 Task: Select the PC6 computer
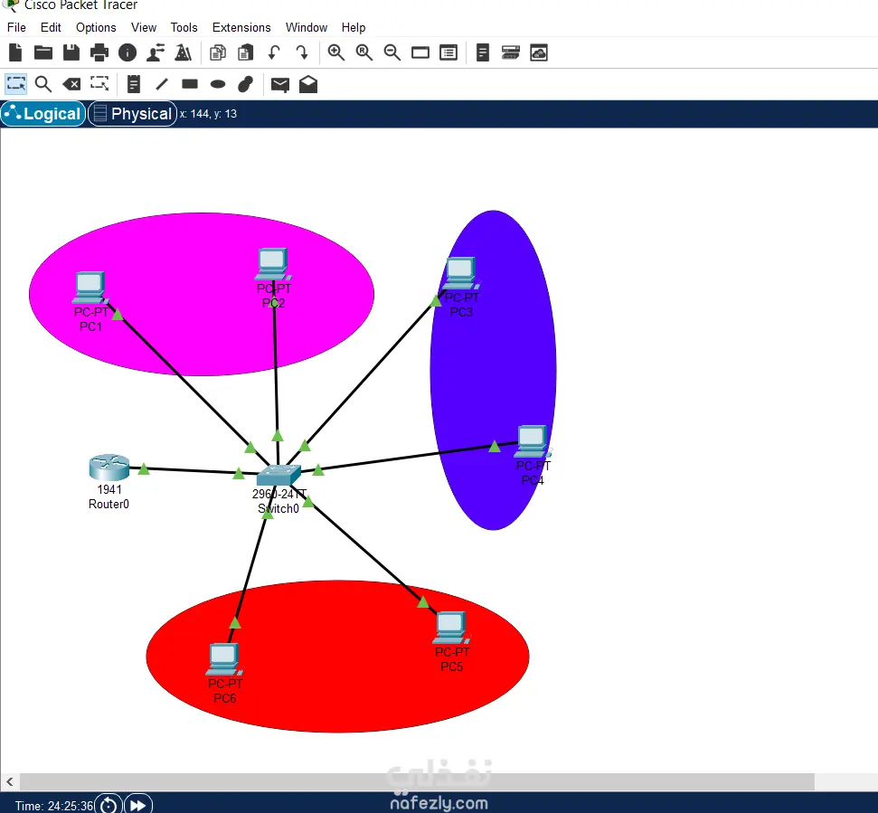pyautogui.click(x=224, y=659)
